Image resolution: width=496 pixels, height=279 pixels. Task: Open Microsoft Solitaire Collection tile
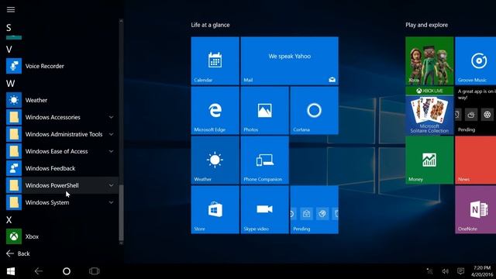click(429, 110)
